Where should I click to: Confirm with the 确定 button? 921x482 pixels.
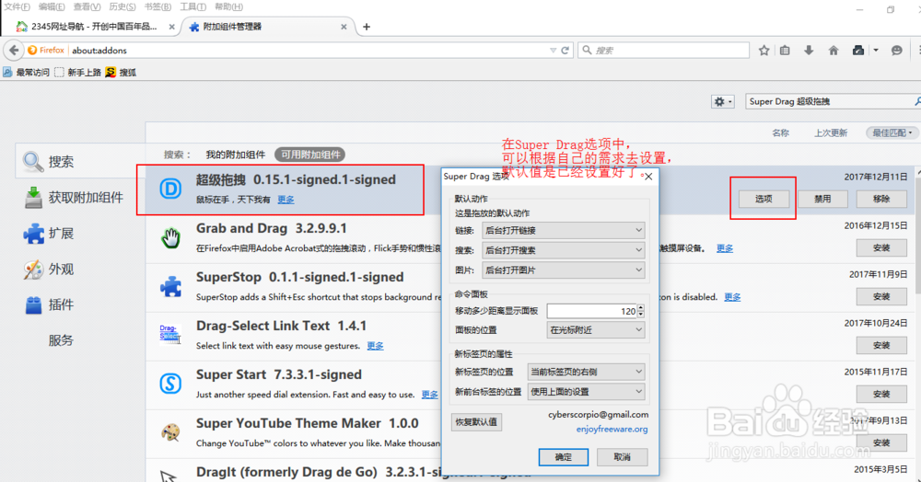click(x=564, y=457)
